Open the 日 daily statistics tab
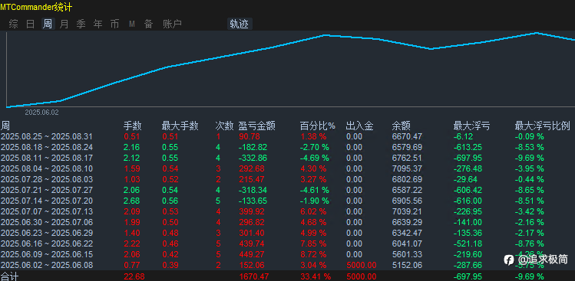The height and width of the screenshot is (281, 575). click(31, 25)
